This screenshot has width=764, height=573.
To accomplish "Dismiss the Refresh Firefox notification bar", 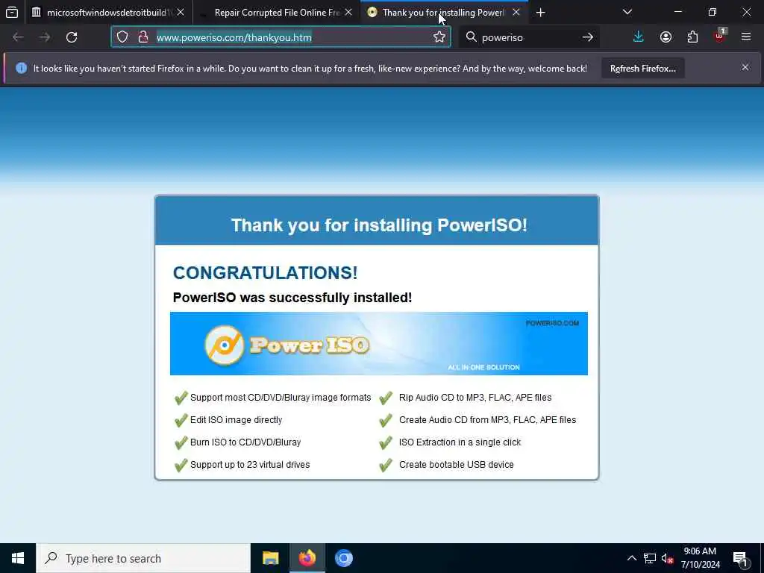I will [745, 67].
